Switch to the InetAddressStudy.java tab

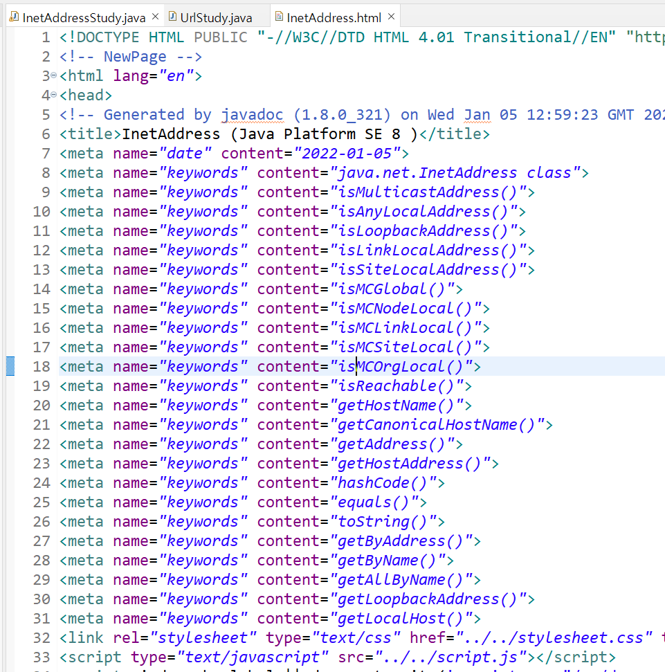84,17
